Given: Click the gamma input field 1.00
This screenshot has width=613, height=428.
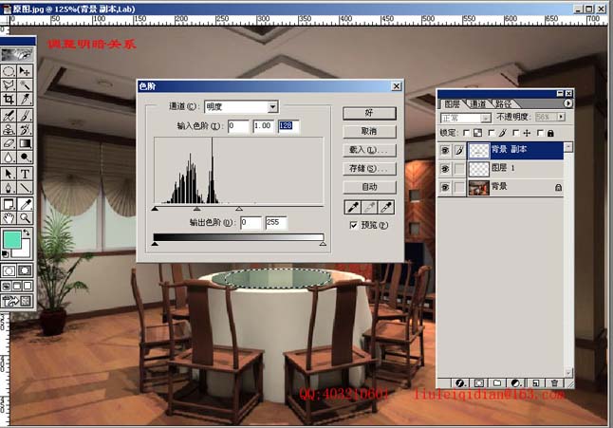Looking at the screenshot, I should click(263, 126).
